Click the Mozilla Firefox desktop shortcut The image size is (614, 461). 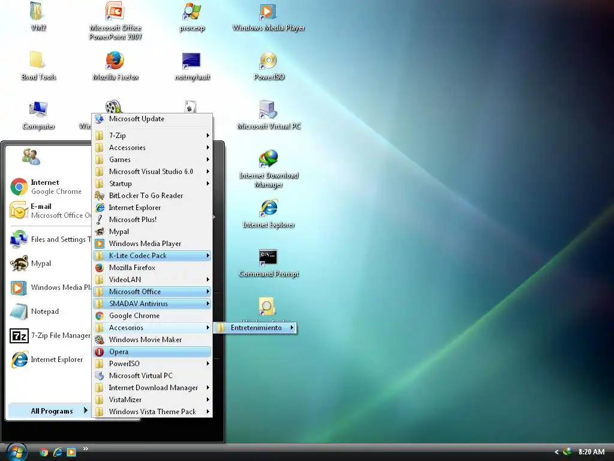pyautogui.click(x=115, y=65)
